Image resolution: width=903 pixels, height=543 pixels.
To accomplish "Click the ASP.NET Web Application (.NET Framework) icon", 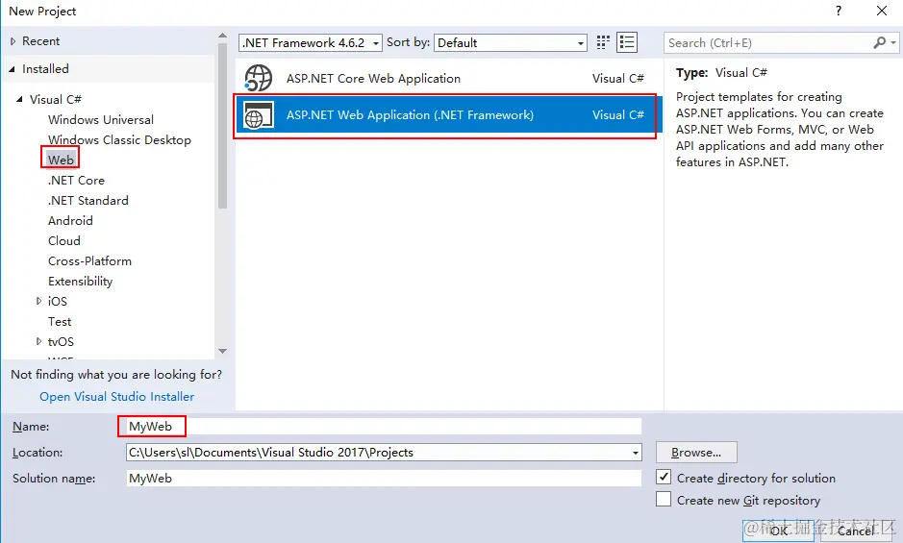I will 258,115.
